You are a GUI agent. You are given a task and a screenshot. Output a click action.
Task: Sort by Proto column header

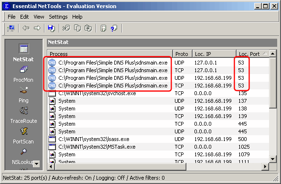point(183,54)
